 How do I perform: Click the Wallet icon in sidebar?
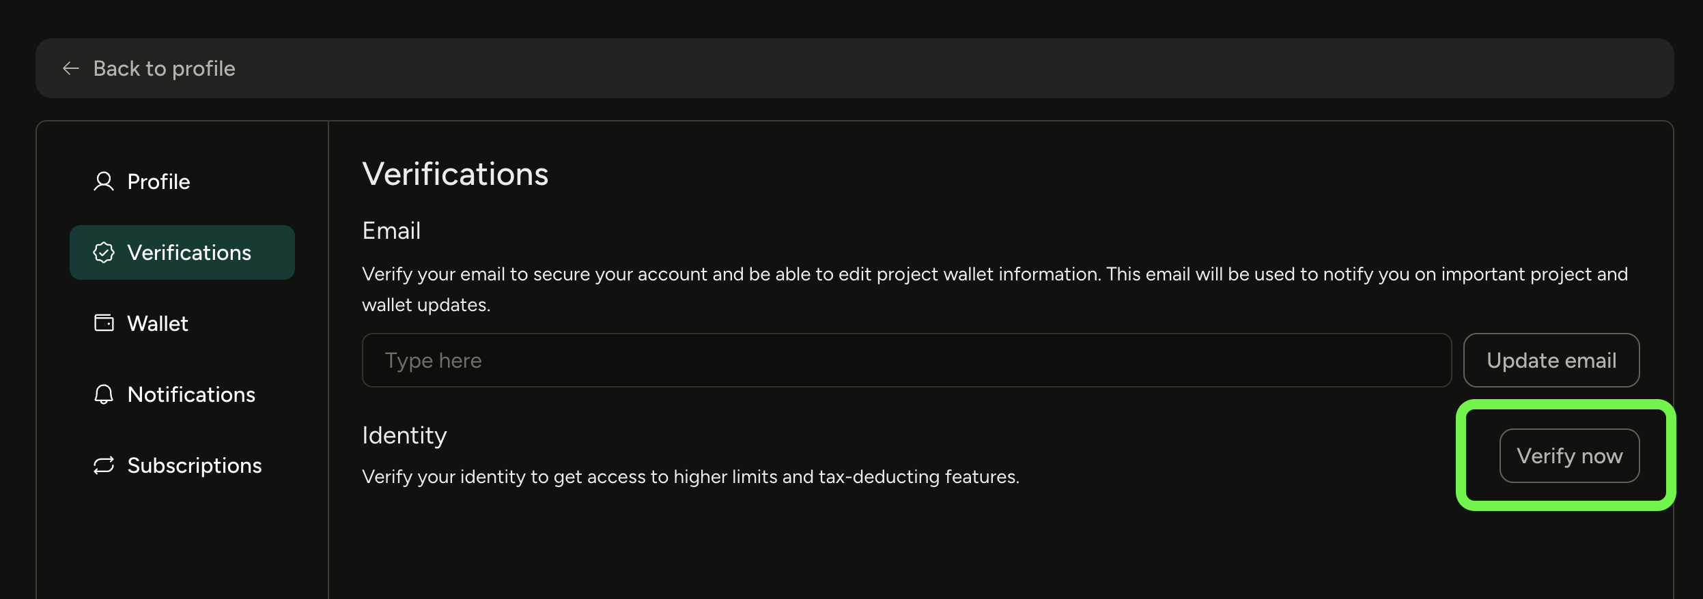(x=104, y=323)
